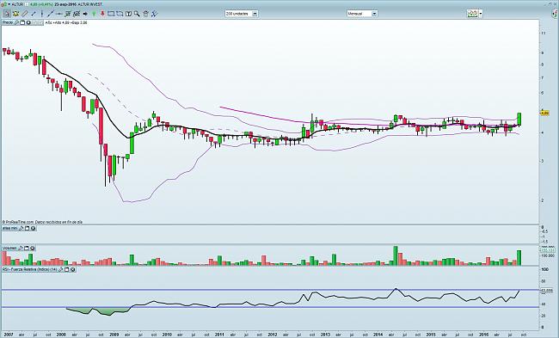Select the ABC text annotation tool

click(77, 14)
